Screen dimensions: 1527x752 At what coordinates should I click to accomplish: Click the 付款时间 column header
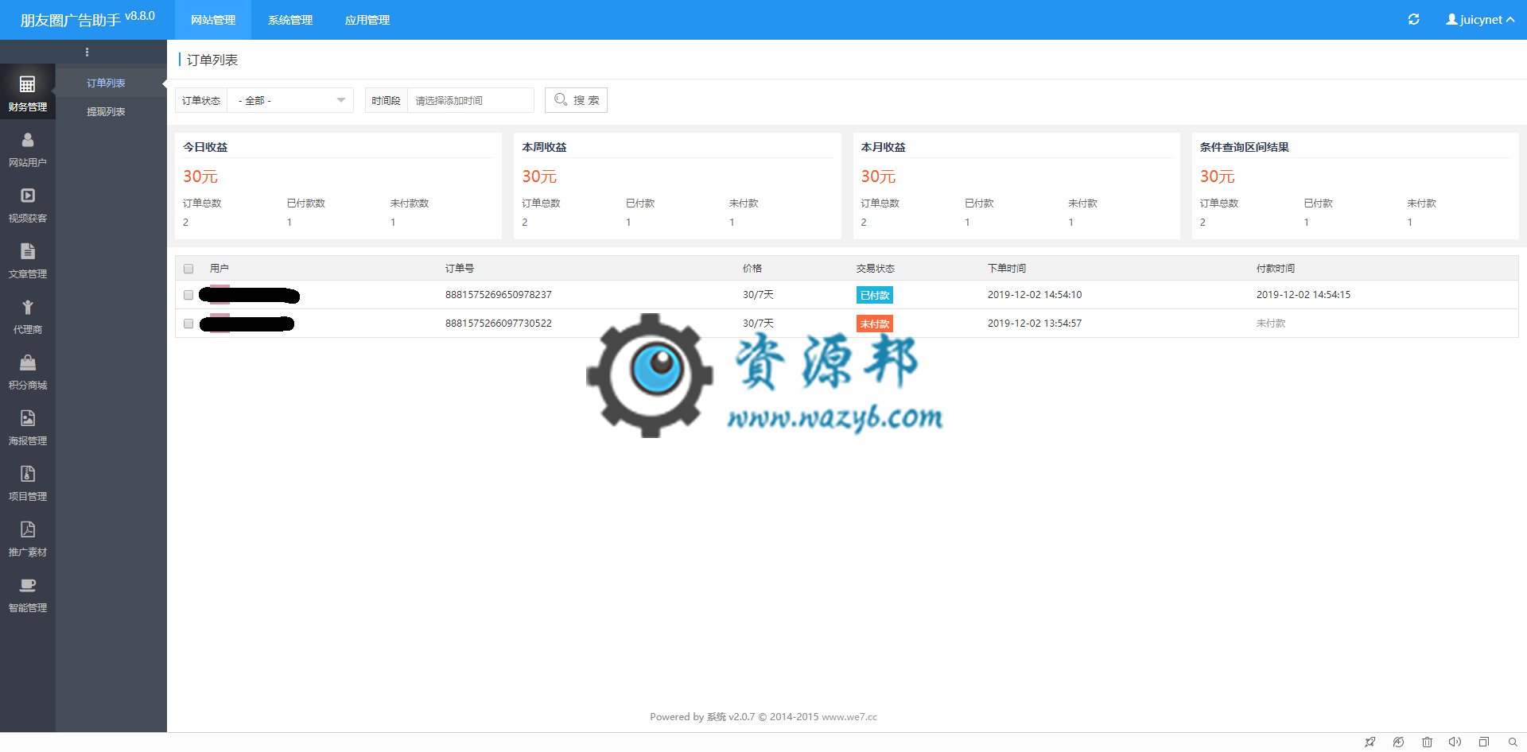pyautogui.click(x=1276, y=269)
